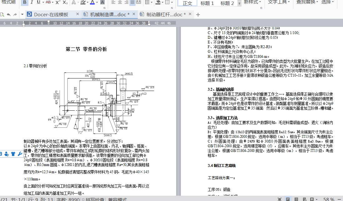This screenshot has height=201, width=343.
Task: Click the person icon in floating sidebar
Action: click(x=7, y=154)
